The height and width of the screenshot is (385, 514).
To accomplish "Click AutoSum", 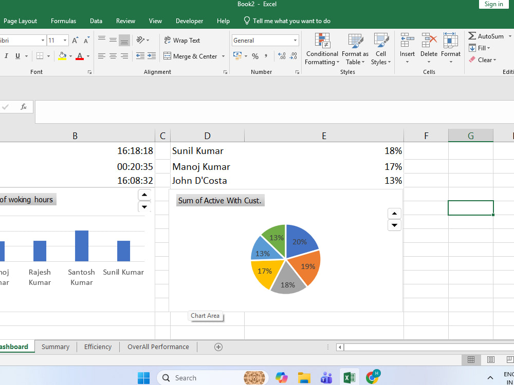I will (x=486, y=36).
